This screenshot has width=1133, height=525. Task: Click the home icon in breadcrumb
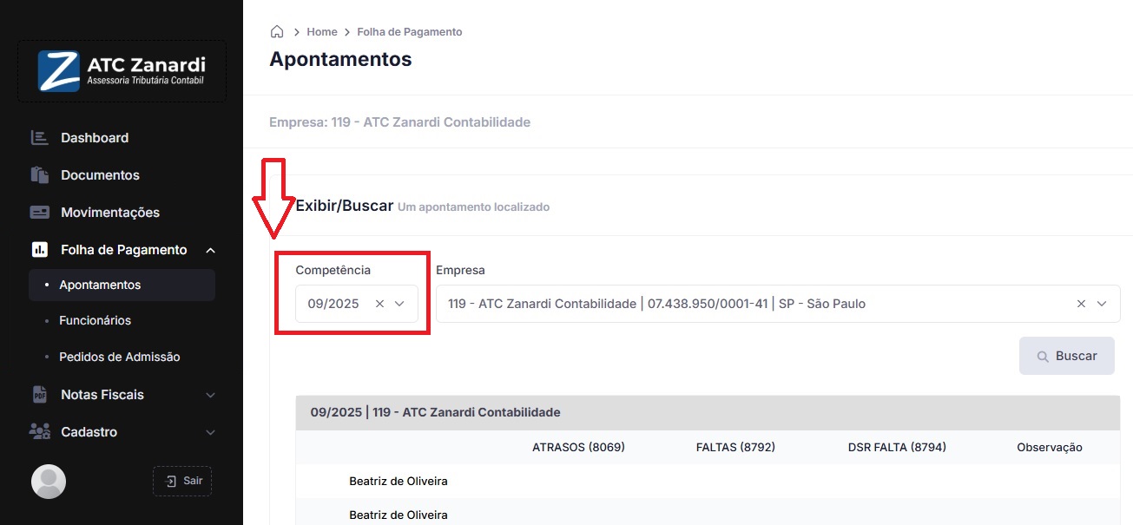pyautogui.click(x=277, y=32)
